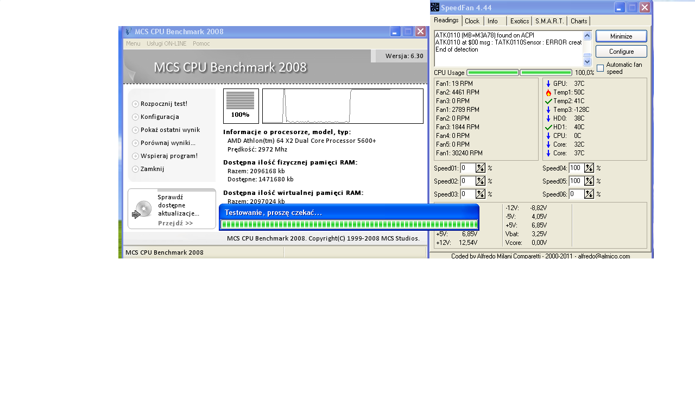Click the Speed03 spinner arrows
This screenshot has width=695, height=417.
[481, 194]
